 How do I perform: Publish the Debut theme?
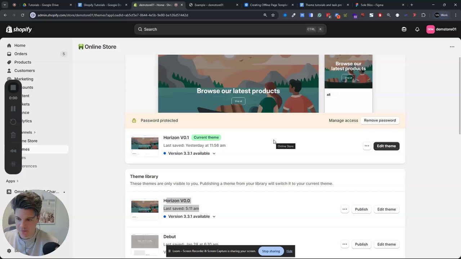(x=361, y=244)
